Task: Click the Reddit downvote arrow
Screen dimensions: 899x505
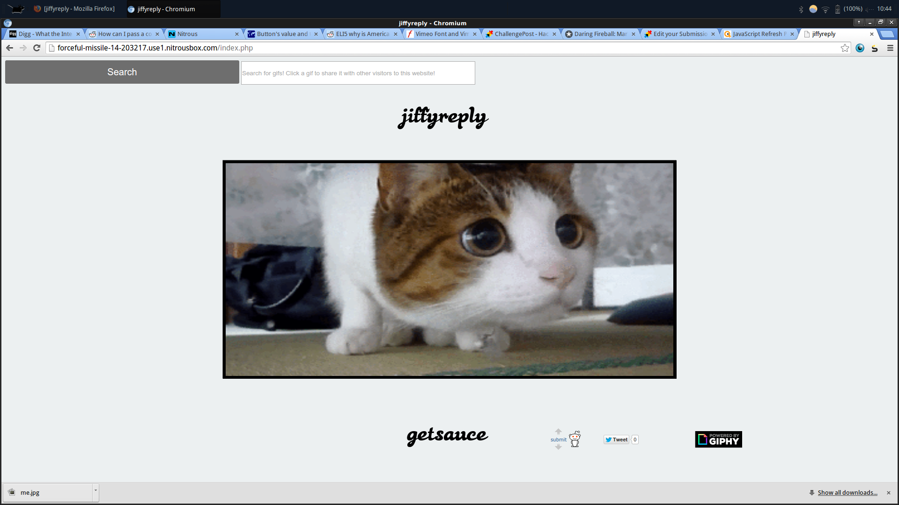Action: 558,447
